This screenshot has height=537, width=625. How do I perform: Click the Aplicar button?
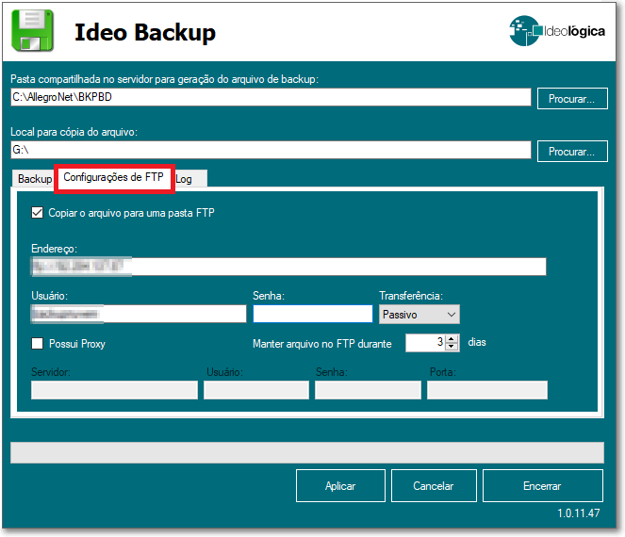click(x=340, y=485)
